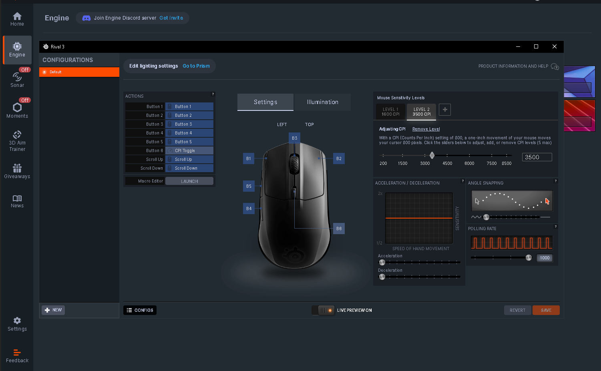Open Polling Rate help question mark

(x=556, y=227)
